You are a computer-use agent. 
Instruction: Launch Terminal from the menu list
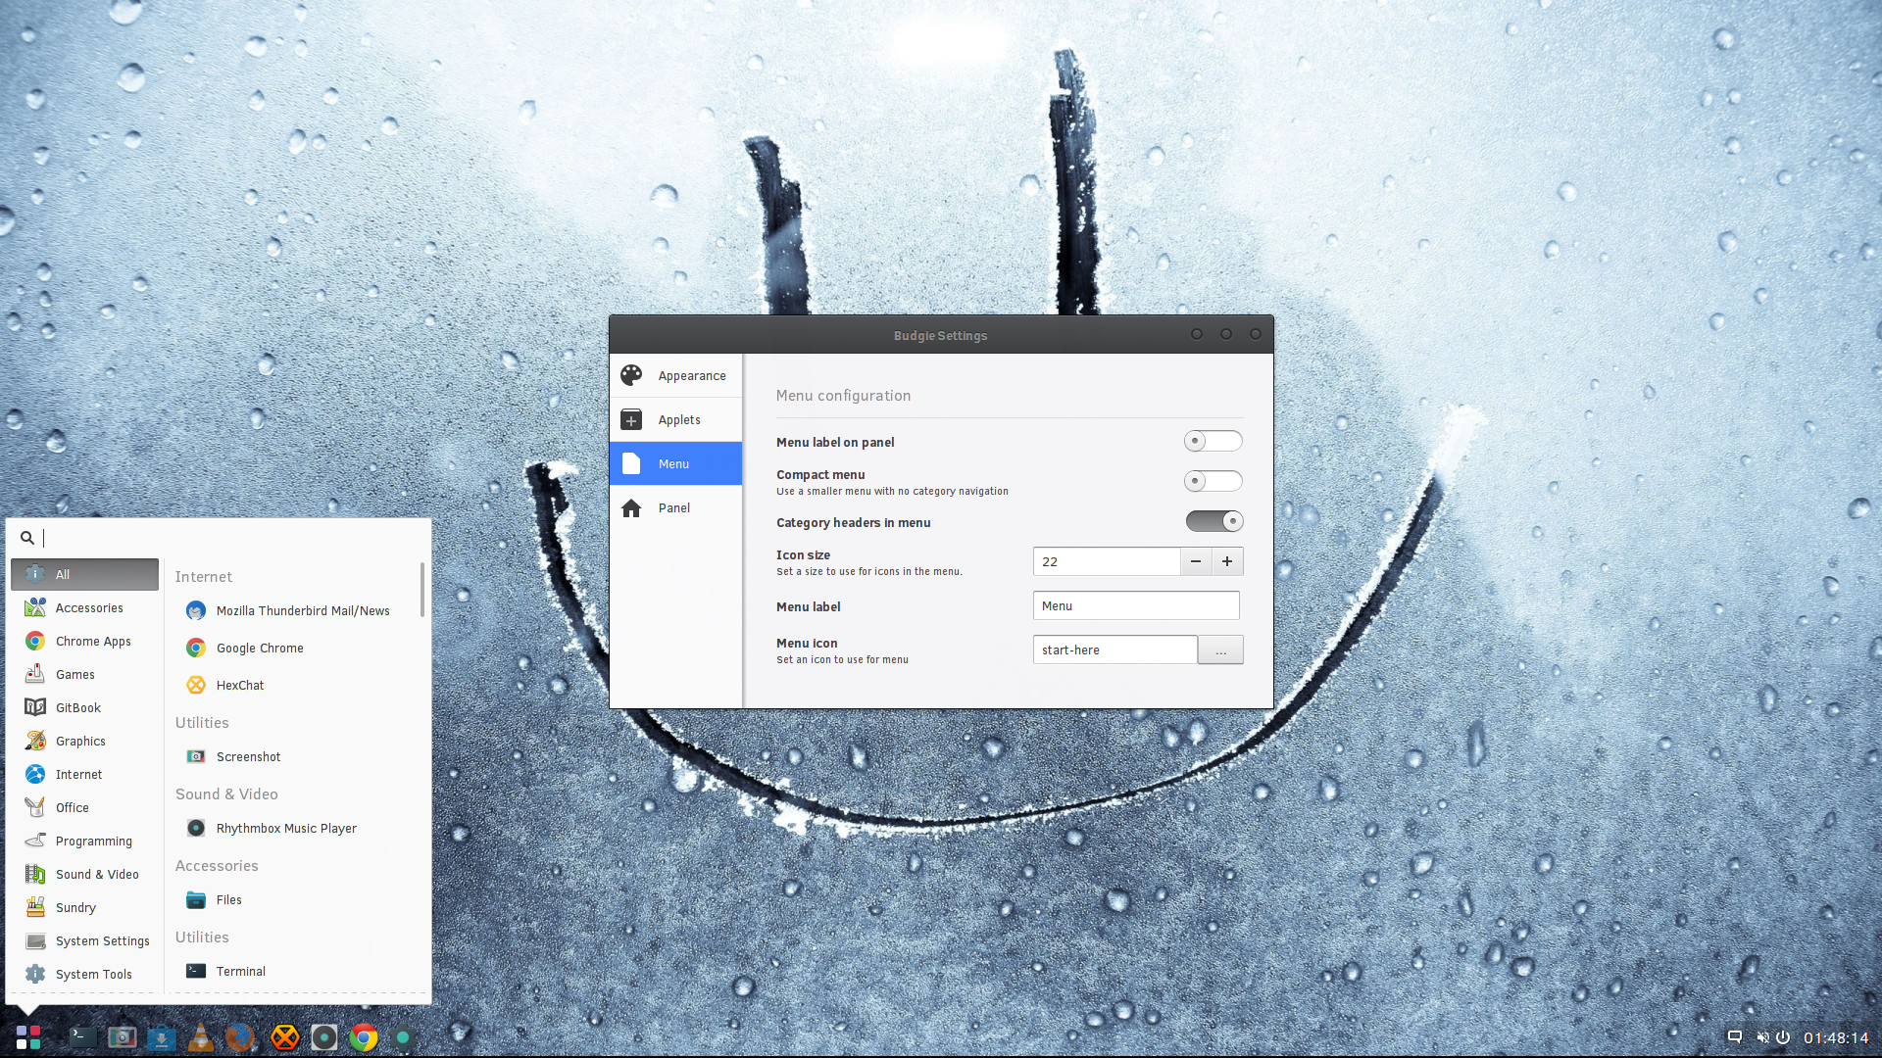(x=294, y=972)
